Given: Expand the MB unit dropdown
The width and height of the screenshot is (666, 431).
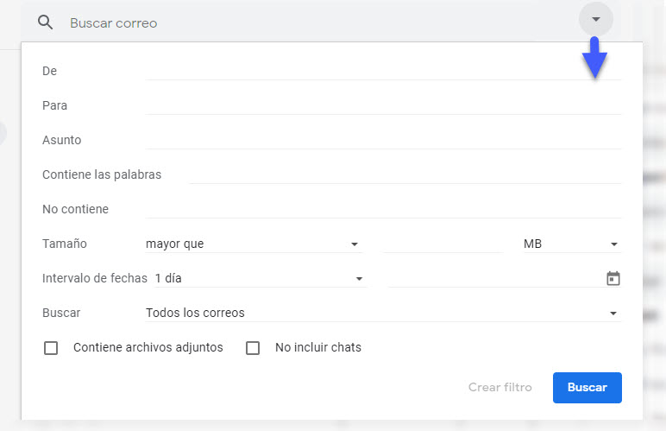Looking at the screenshot, I should pyautogui.click(x=570, y=244).
